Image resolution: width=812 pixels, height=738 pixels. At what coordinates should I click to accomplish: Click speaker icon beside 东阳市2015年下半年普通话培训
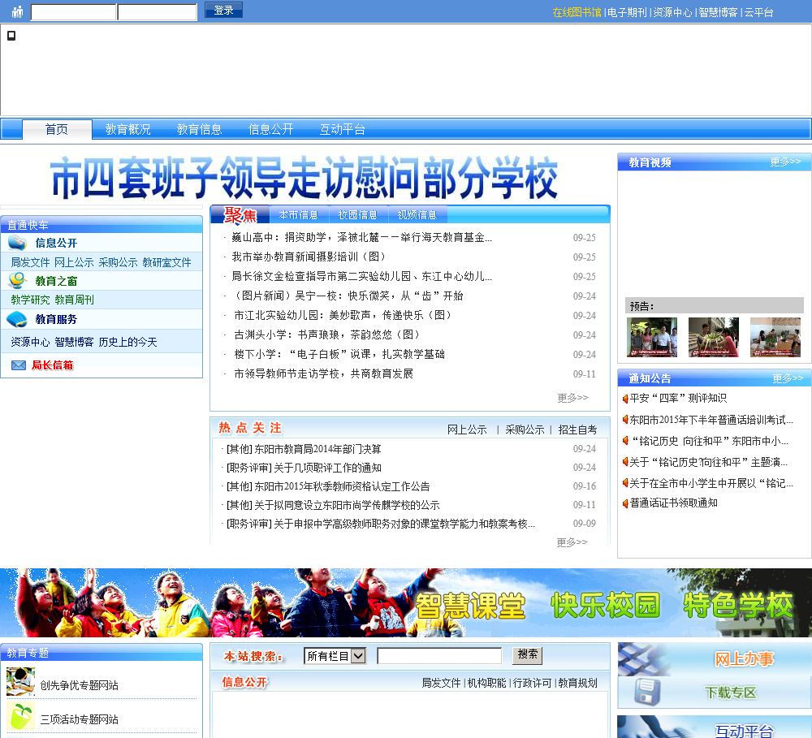click(x=625, y=420)
